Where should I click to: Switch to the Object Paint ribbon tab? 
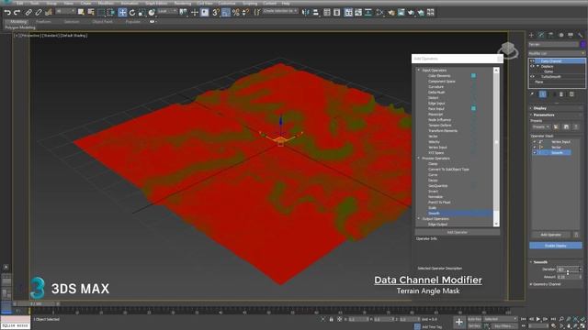coord(102,22)
